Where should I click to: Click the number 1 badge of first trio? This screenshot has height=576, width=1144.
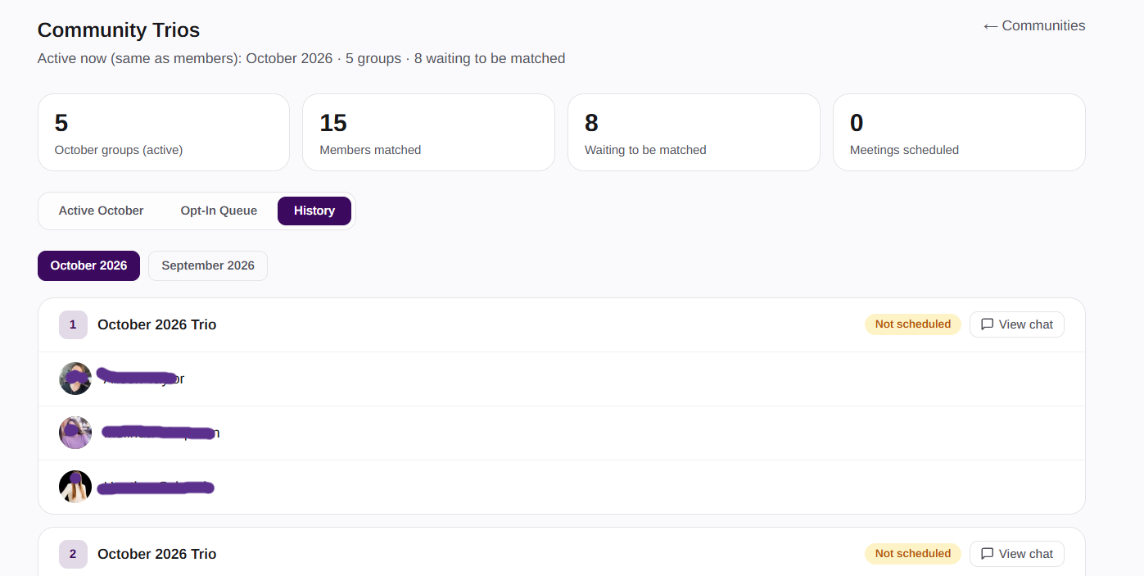(x=73, y=324)
